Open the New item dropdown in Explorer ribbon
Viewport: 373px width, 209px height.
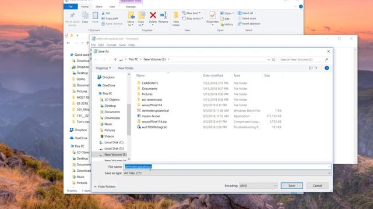[x=192, y=13]
